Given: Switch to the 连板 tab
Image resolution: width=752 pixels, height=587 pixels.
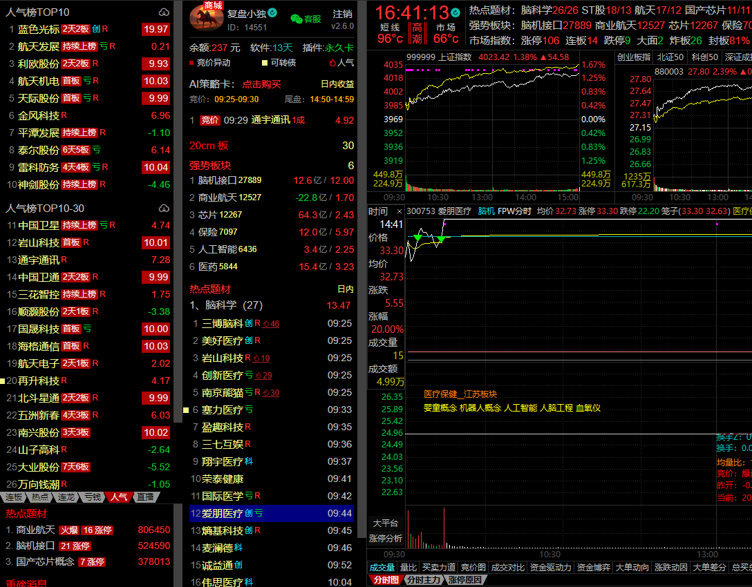Looking at the screenshot, I should click(14, 497).
